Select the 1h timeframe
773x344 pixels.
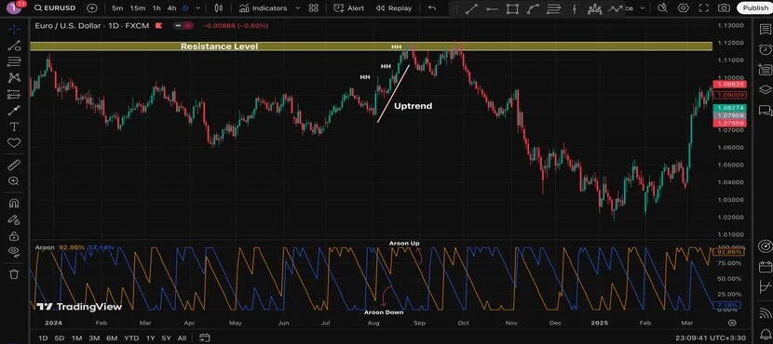coord(156,7)
